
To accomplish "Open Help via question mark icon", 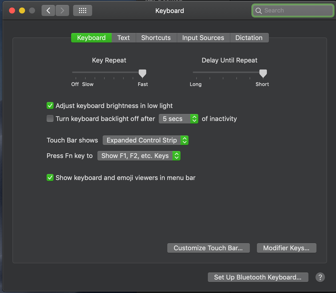I will point(320,277).
